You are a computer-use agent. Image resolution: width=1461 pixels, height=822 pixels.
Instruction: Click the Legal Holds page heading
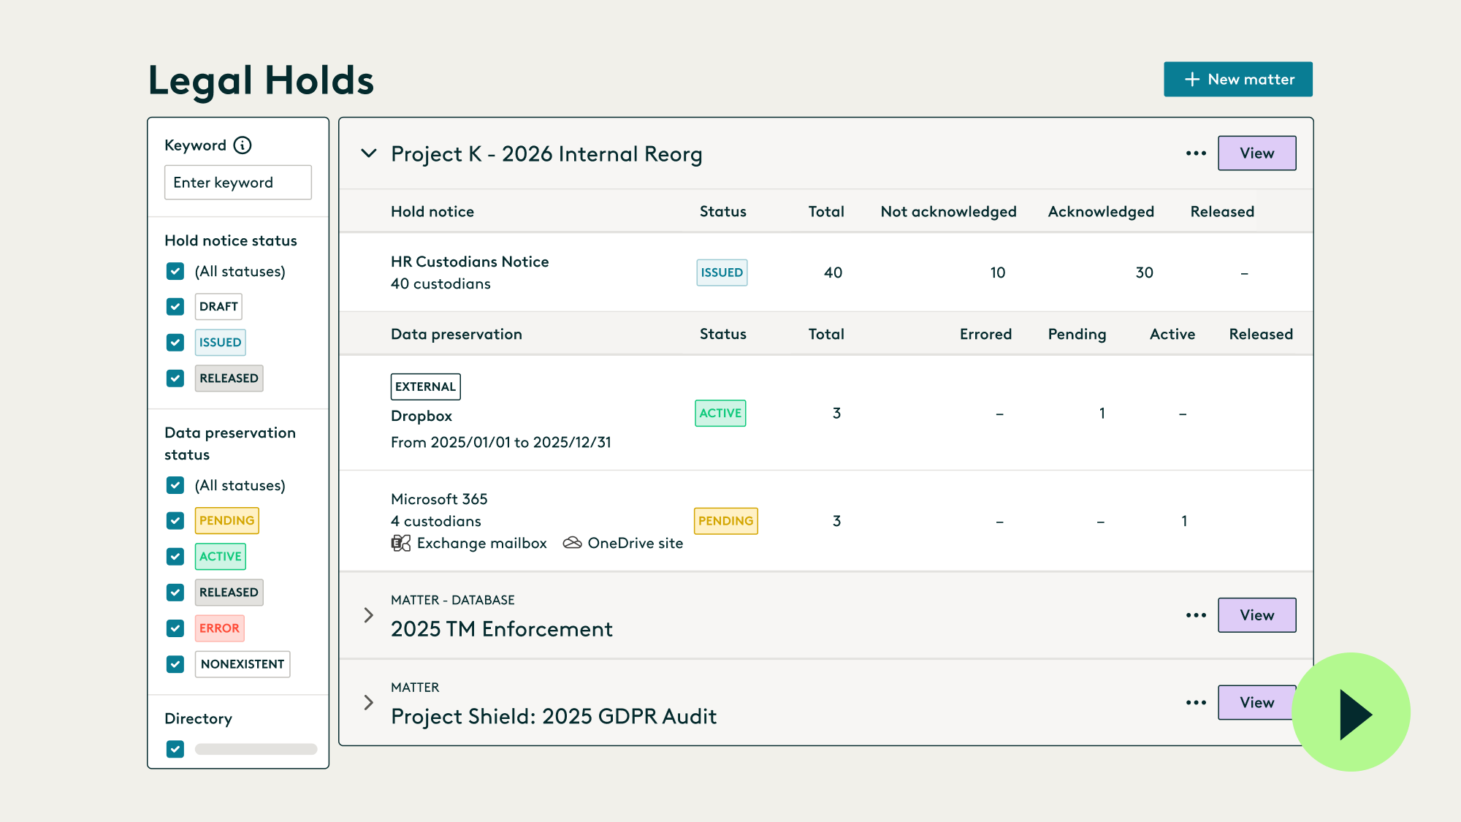(x=261, y=80)
